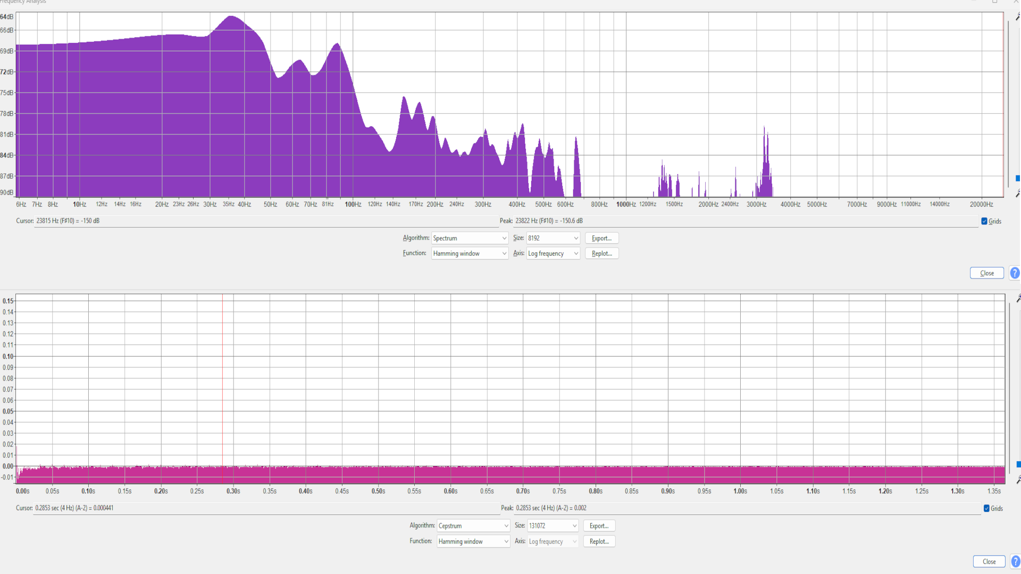Open help icon in upper analysis window
Viewport: 1021px width, 574px height.
tap(1015, 273)
